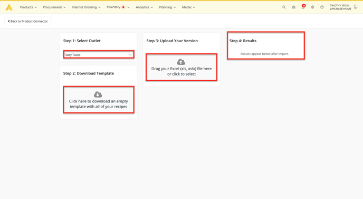363x199 pixels.
Task: Go back to Product Connector
Action: pos(28,21)
